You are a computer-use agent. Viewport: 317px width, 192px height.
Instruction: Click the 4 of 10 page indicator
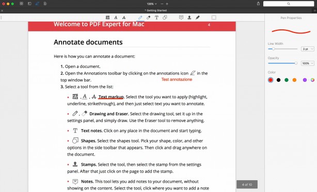pos(247,184)
